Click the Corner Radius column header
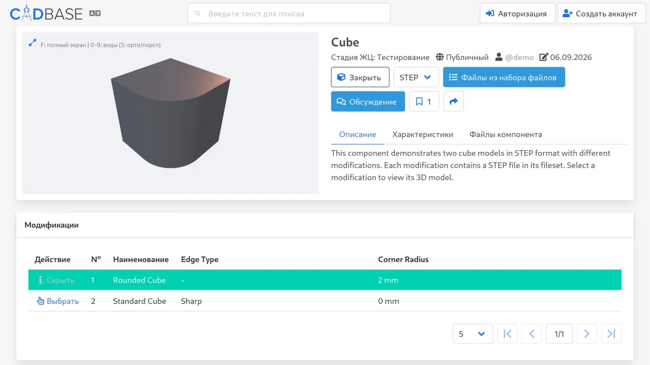The height and width of the screenshot is (365, 650). tap(403, 260)
